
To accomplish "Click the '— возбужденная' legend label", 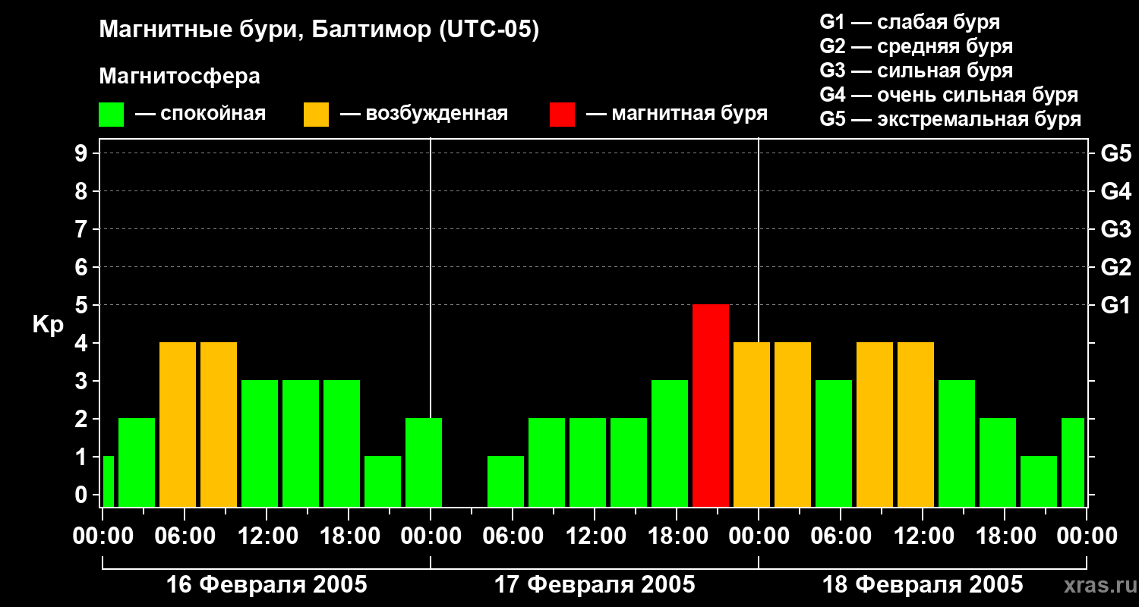I will (424, 114).
